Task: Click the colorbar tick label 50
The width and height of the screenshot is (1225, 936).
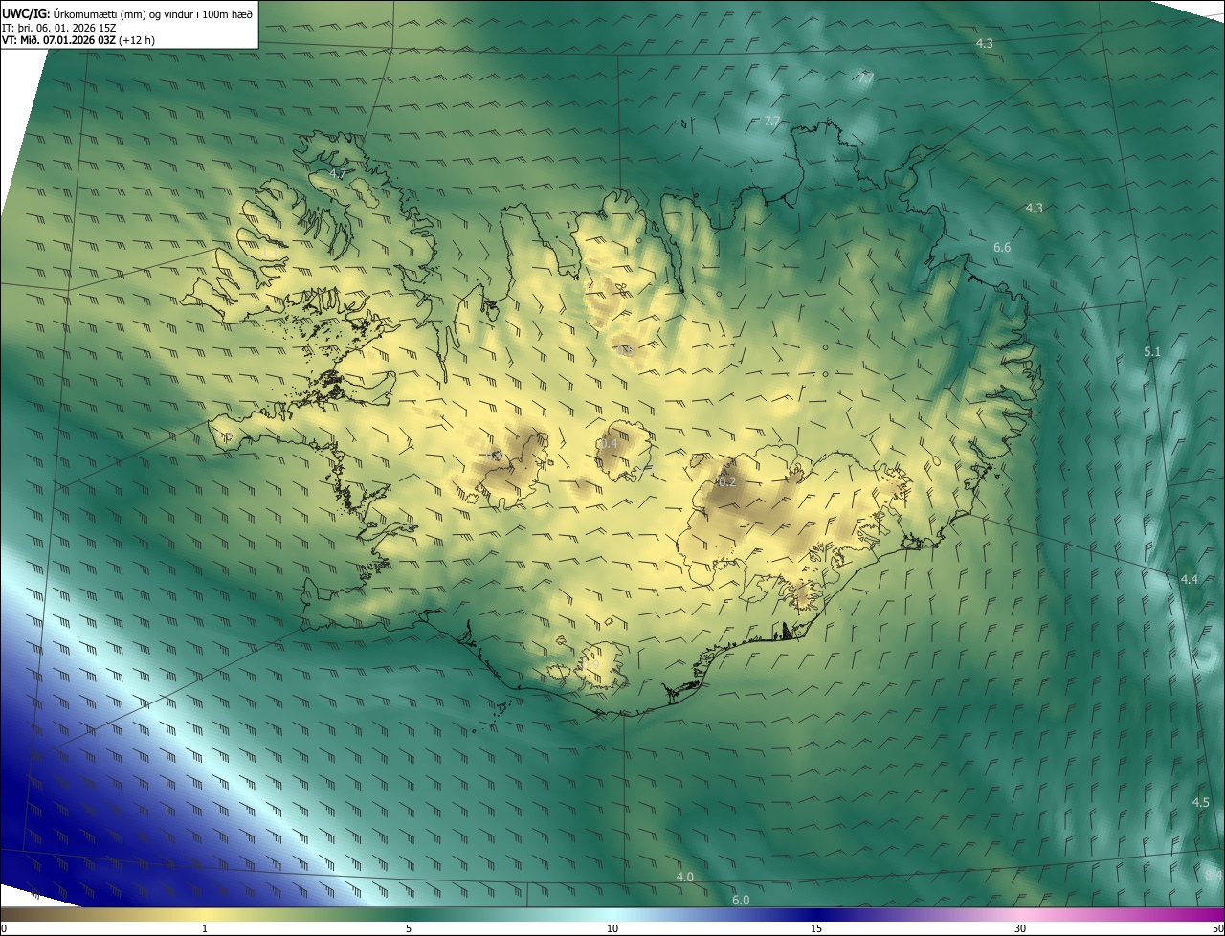Action: click(x=1217, y=929)
